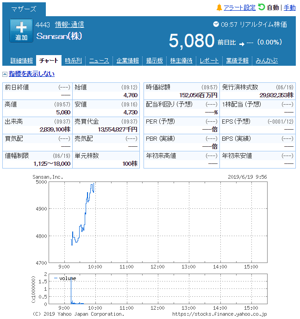The width and height of the screenshot is (300, 319).
Task: Select 自動 refresh mode
Action: tap(273, 8)
